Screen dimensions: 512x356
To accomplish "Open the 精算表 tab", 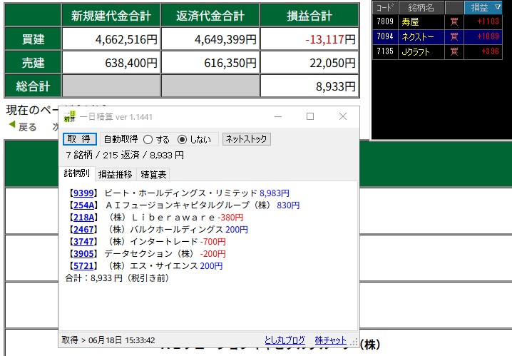I will [x=154, y=174].
